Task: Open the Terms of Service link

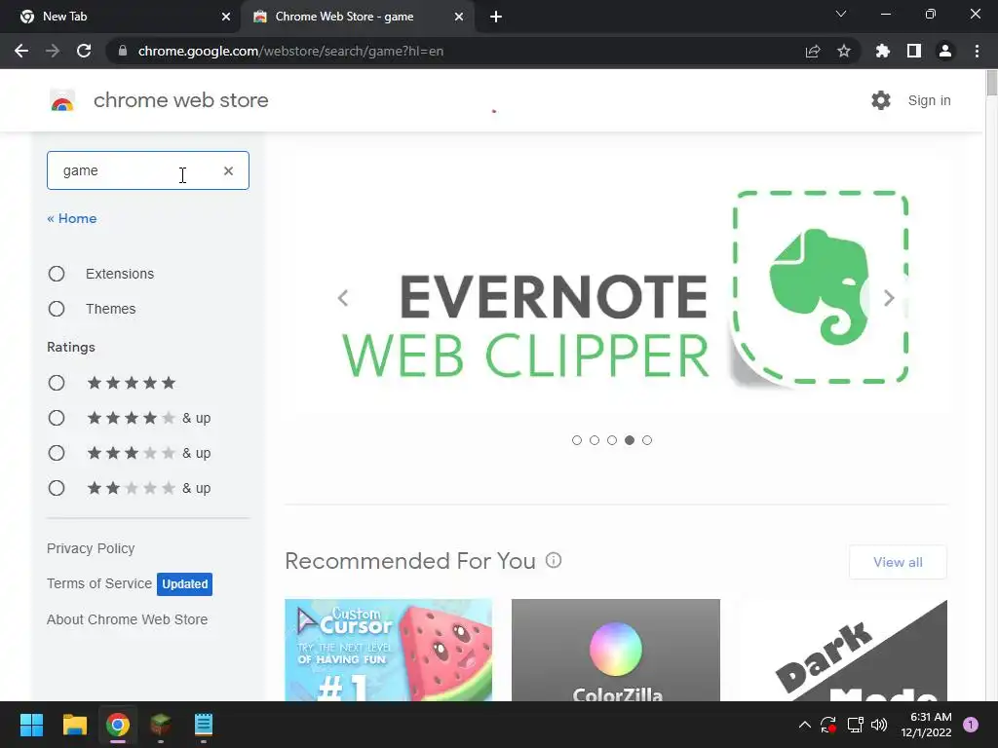Action: tap(99, 583)
